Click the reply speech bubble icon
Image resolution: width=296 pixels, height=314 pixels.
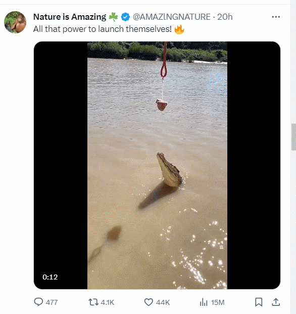pos(38,302)
